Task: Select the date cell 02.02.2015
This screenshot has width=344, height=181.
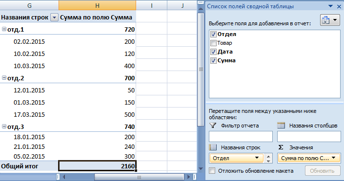Action: [29, 41]
